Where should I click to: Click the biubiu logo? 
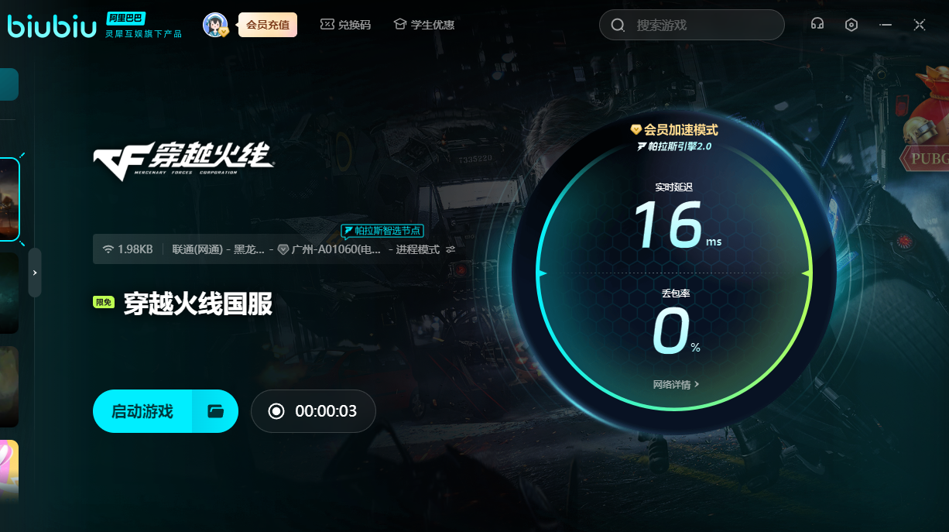50,25
